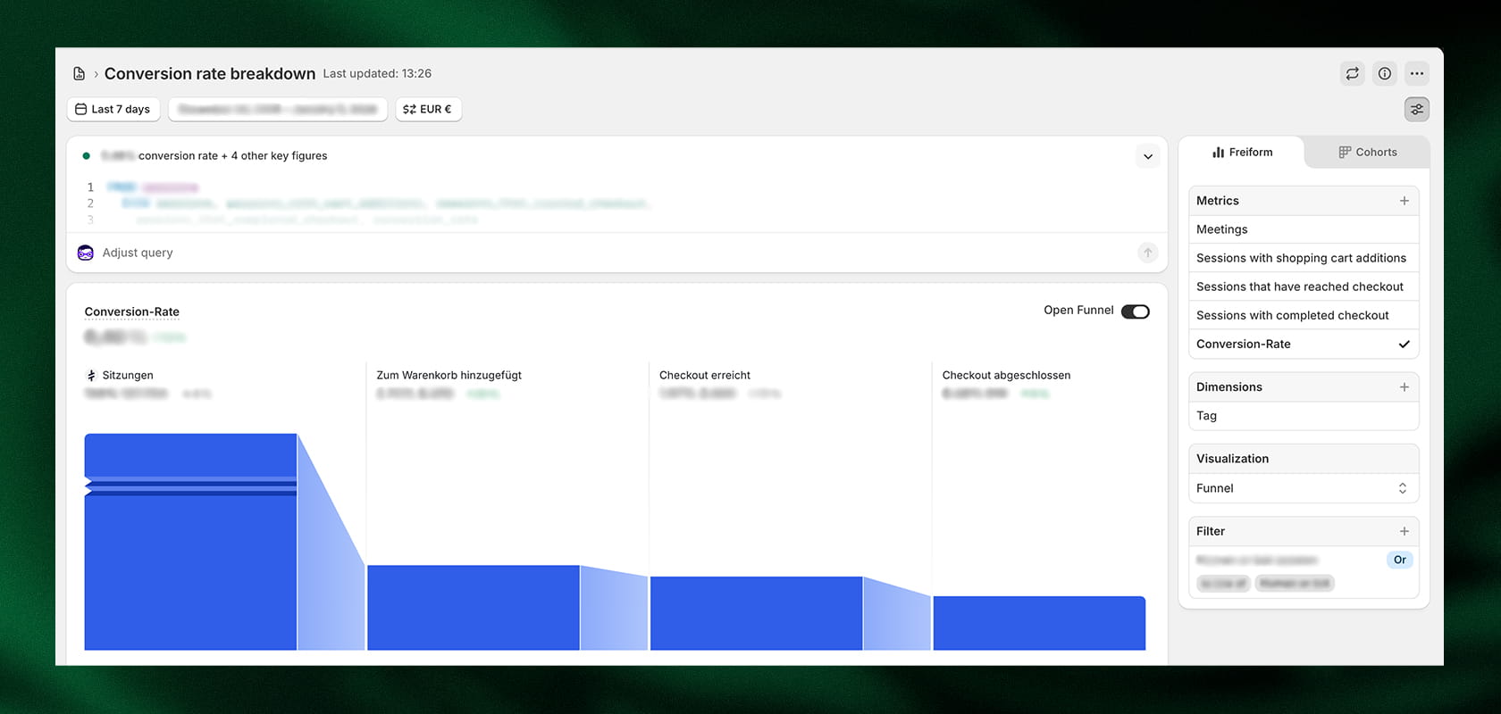Open the Funnel visualization dropdown
The image size is (1501, 714).
[1303, 488]
